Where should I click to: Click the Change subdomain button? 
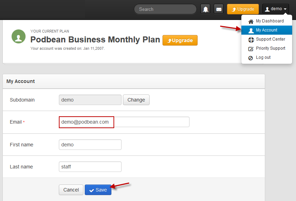coord(136,100)
